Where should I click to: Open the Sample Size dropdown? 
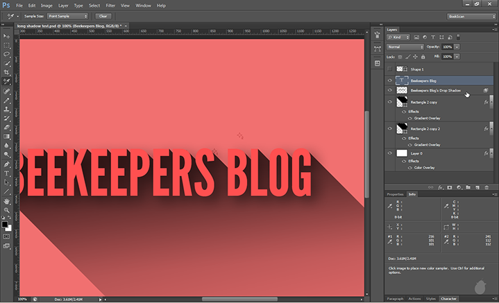coord(67,15)
